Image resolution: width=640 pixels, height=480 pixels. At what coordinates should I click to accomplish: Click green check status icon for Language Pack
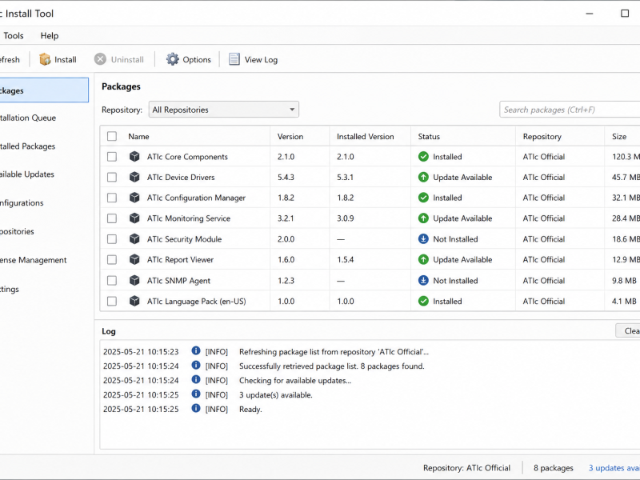(x=423, y=301)
